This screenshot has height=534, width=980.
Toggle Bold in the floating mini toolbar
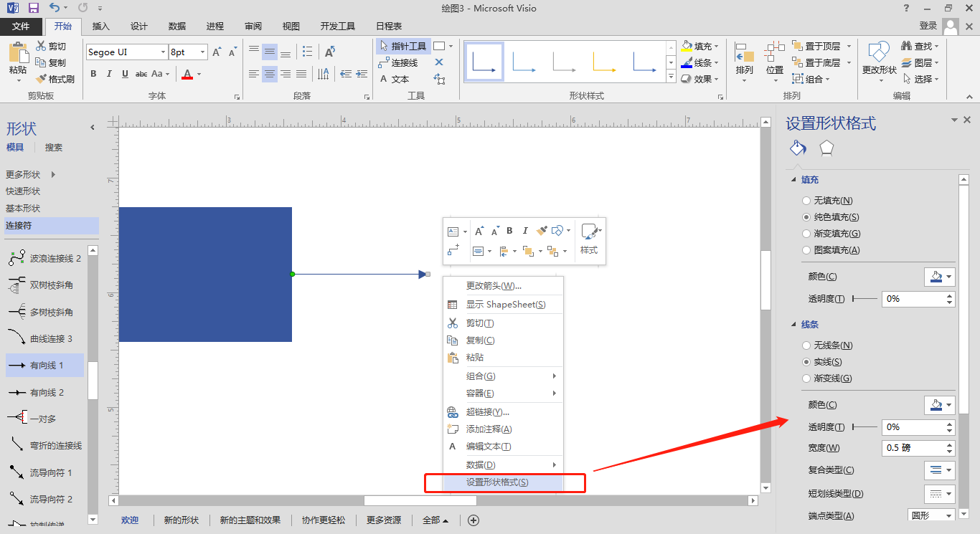509,231
